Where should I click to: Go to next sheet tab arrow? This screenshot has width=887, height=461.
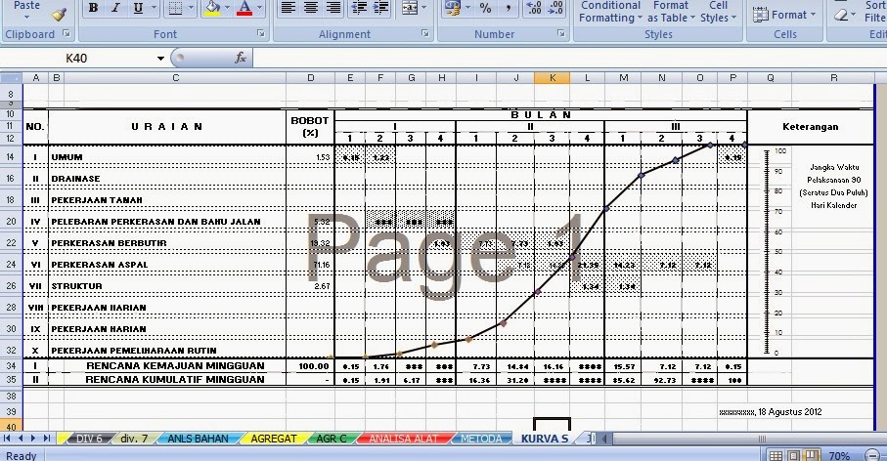(33, 438)
